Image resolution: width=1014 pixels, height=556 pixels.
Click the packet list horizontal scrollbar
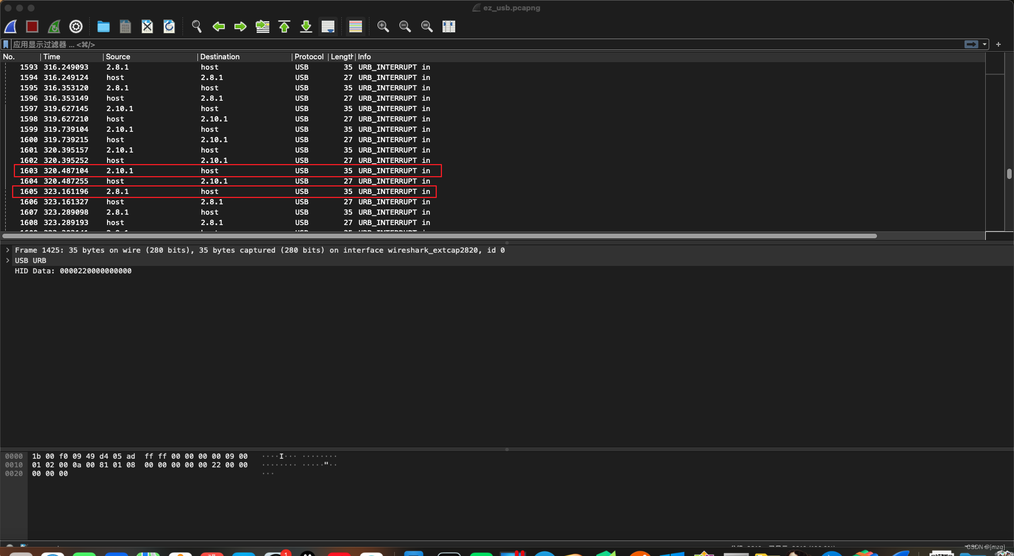pos(440,236)
